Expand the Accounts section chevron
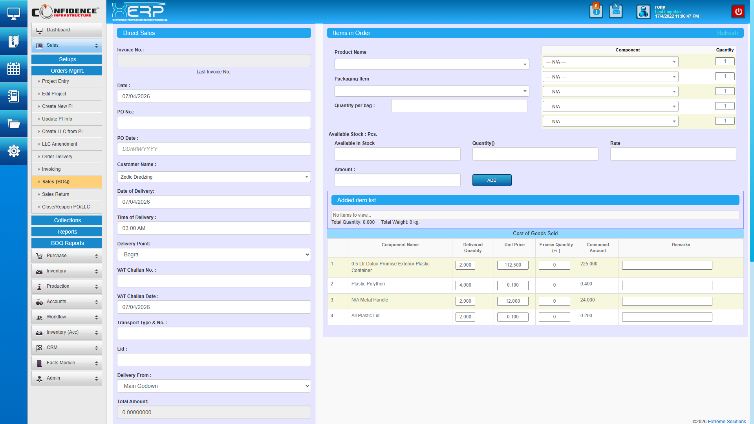 tap(96, 302)
